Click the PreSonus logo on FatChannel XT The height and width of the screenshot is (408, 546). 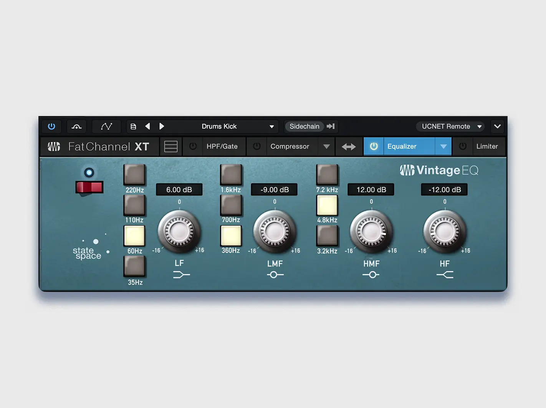(53, 146)
